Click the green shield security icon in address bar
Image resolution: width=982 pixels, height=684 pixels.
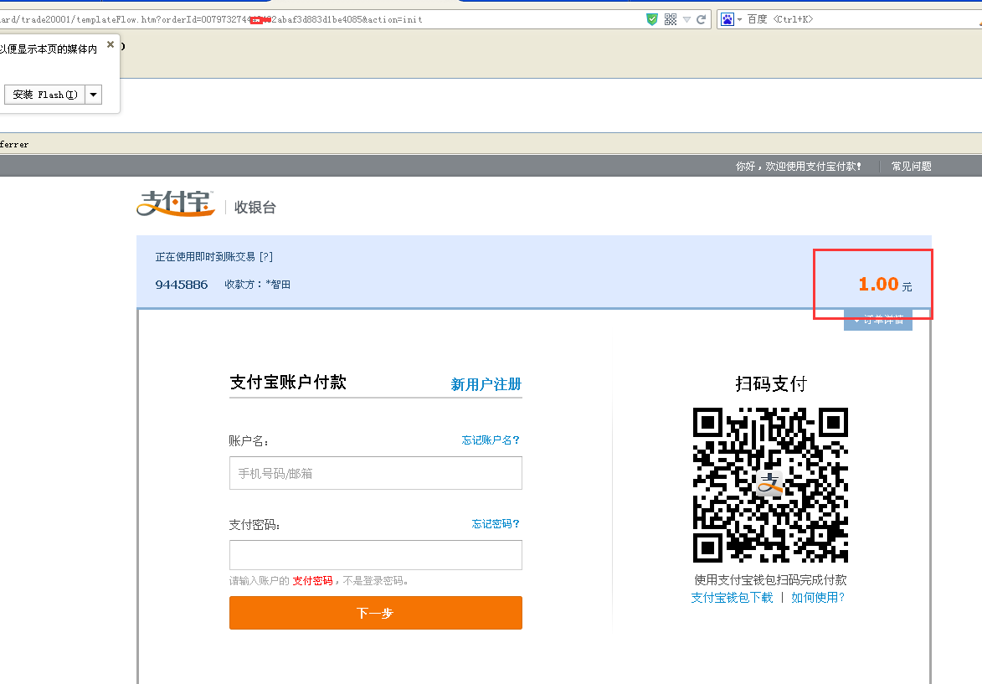(x=652, y=19)
